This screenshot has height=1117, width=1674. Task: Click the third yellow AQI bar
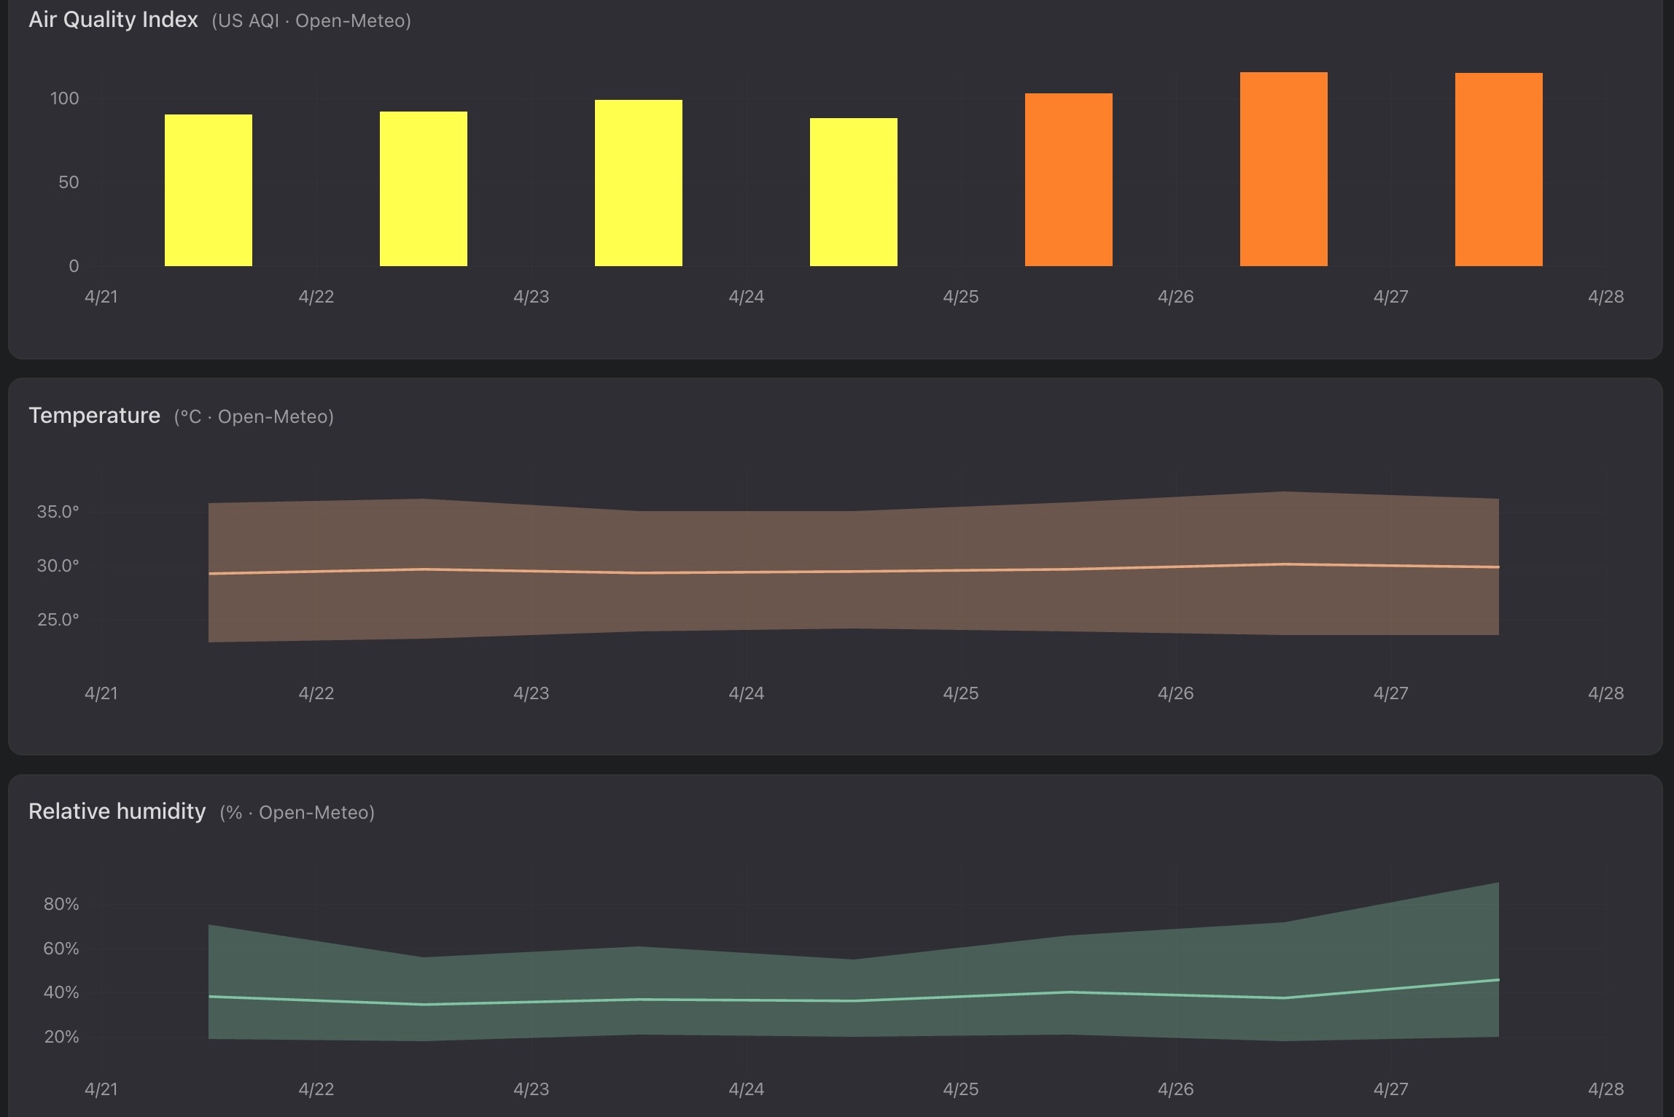(x=638, y=183)
